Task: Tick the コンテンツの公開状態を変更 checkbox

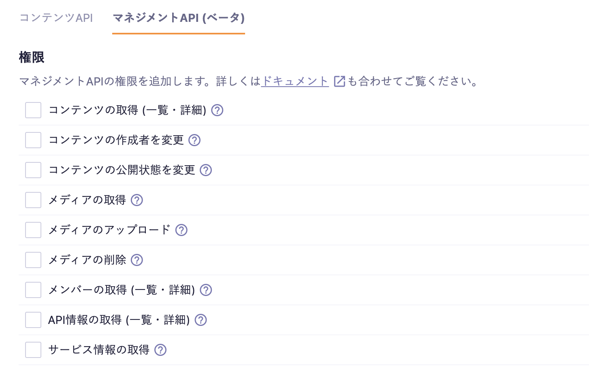Action: [33, 170]
